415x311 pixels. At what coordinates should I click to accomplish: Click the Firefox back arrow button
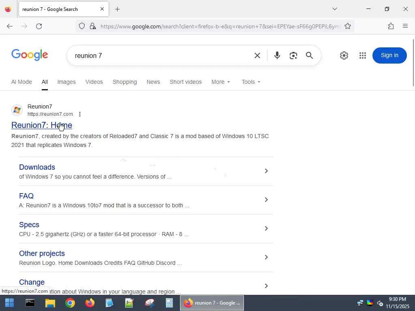(x=10, y=26)
